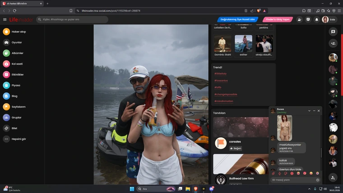Viewport: 343px width, 193px height.
Task: Send the laughing emoji in chat
Action: [x=298, y=173]
